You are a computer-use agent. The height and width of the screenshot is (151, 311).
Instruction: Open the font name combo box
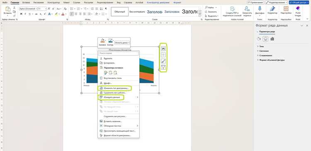pos(28,9)
